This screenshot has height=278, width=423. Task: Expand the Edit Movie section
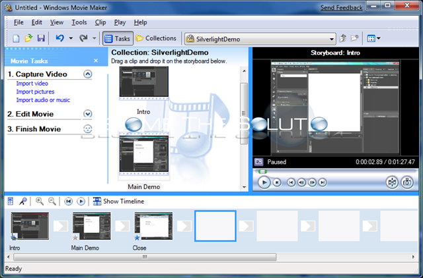pyautogui.click(x=88, y=114)
